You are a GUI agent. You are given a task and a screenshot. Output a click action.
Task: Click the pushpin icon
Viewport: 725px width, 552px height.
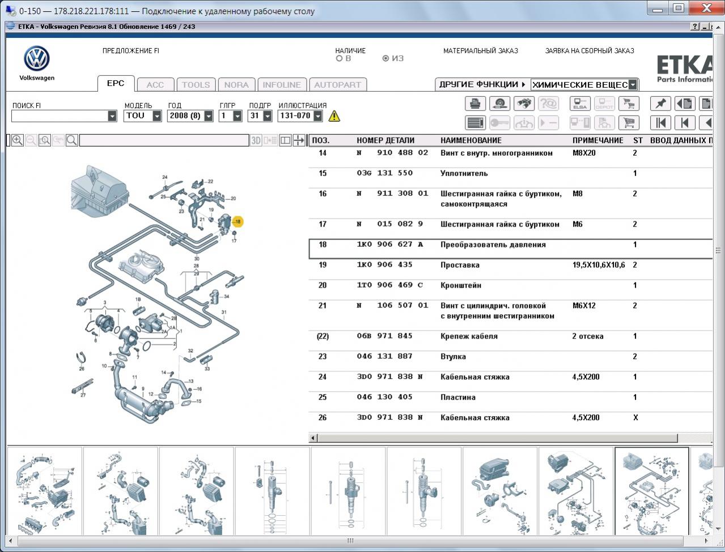tap(660, 104)
